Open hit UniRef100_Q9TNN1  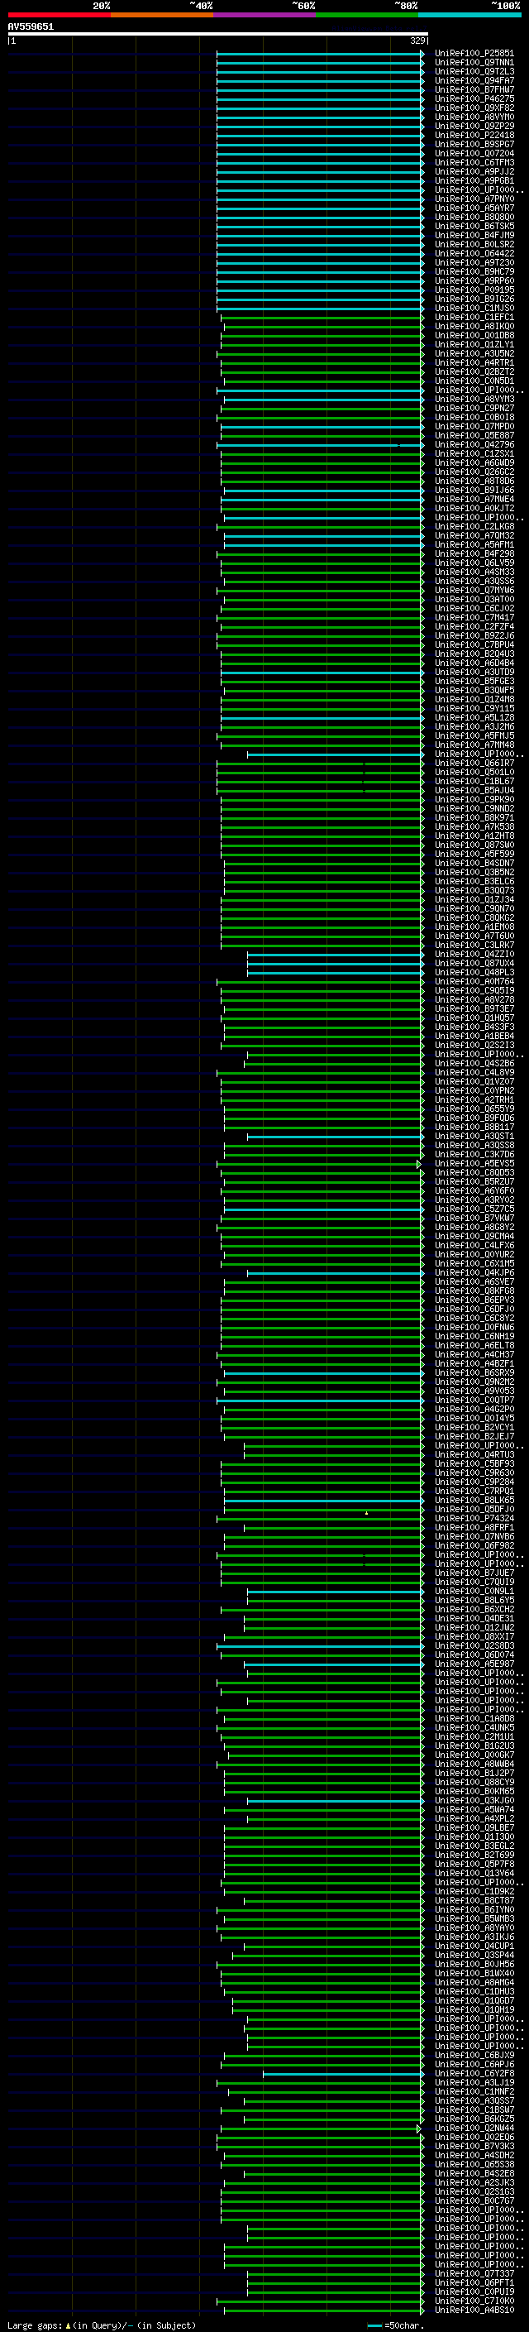474,63
